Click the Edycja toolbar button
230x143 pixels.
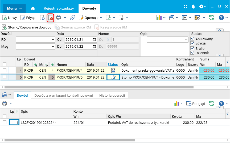(28, 18)
